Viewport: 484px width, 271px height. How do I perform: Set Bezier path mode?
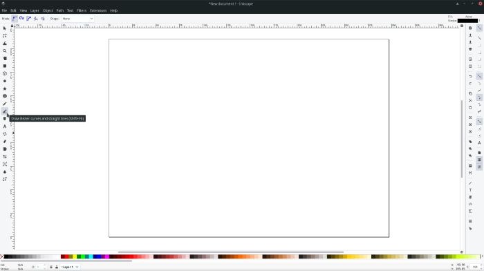coord(15,19)
